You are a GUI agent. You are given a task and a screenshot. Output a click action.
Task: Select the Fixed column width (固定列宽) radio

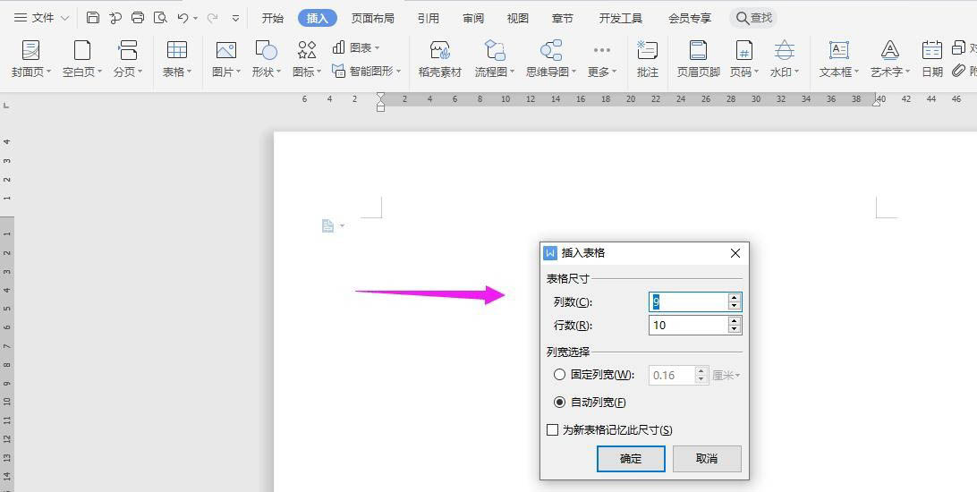click(x=560, y=375)
